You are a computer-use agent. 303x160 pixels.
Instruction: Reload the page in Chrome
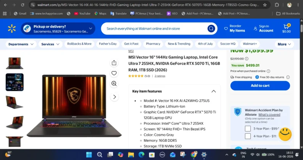click(x=23, y=5)
